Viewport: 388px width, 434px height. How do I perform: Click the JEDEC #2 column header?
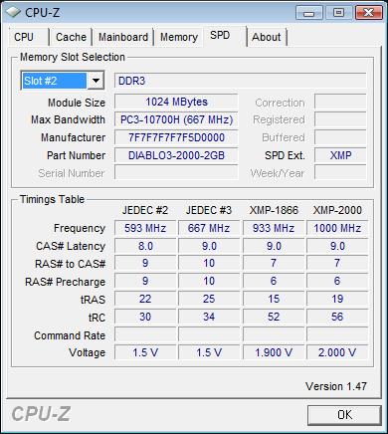[145, 210]
